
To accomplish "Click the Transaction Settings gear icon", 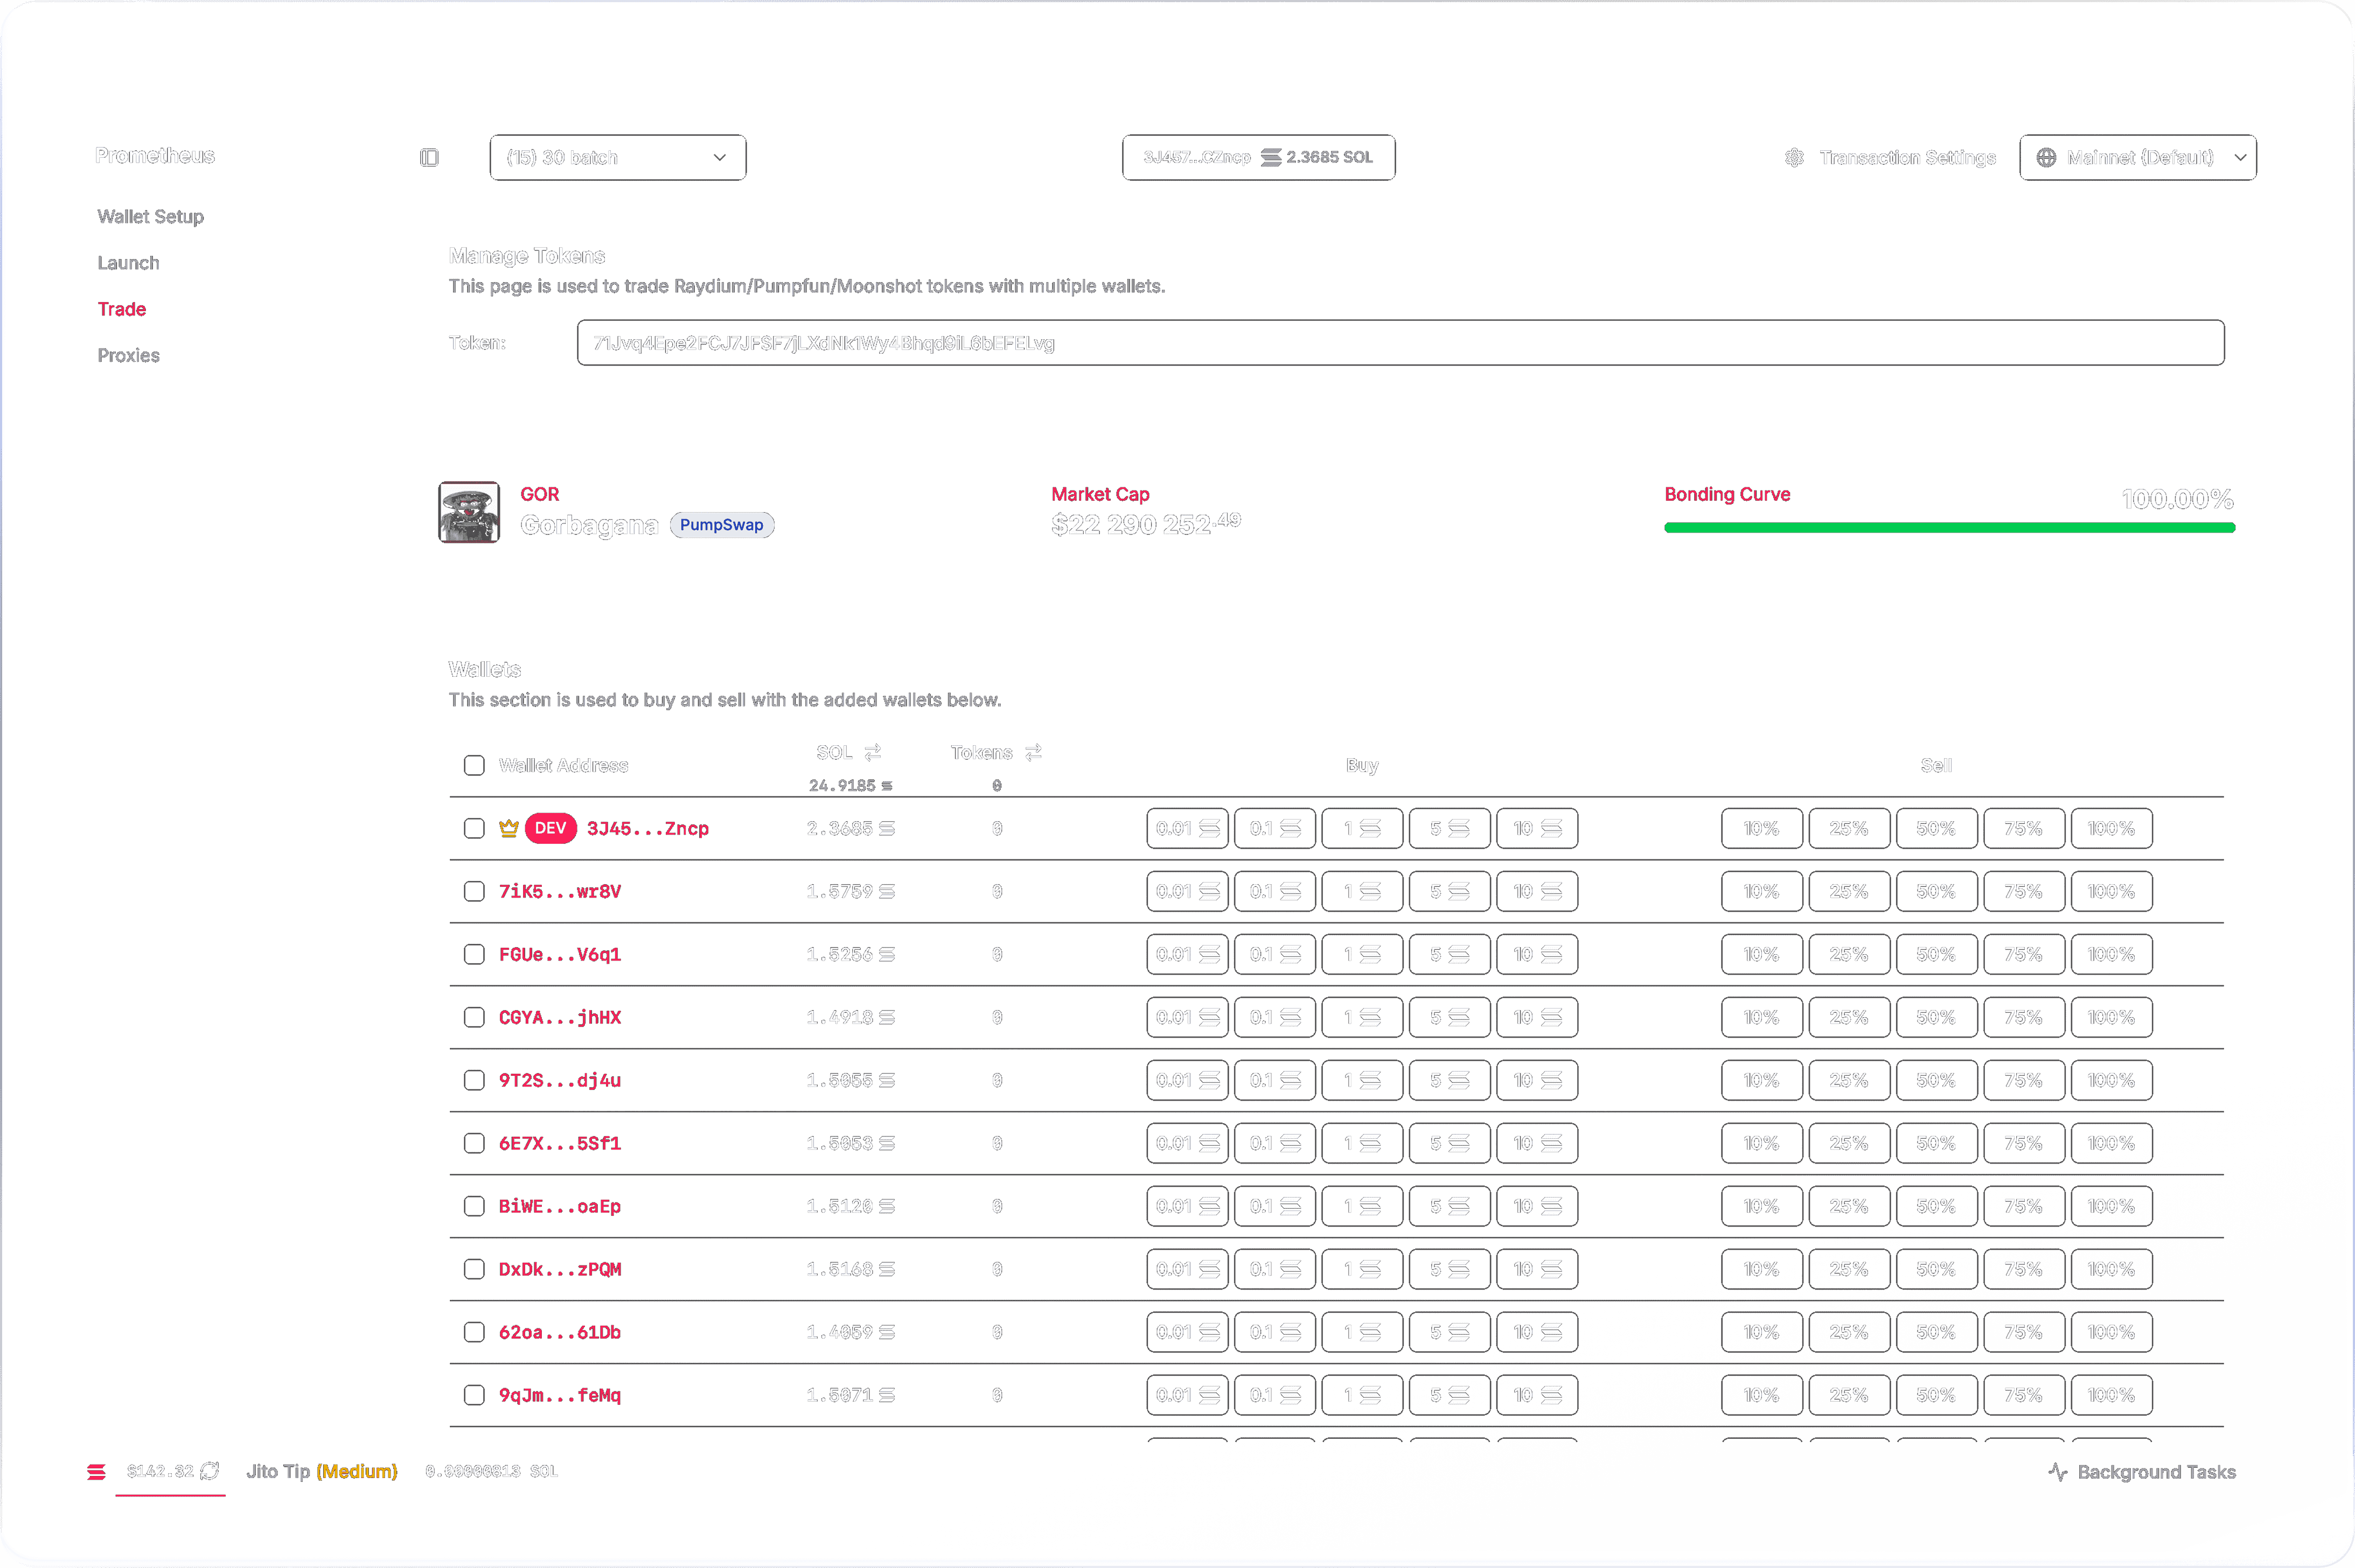I will pyautogui.click(x=1795, y=158).
